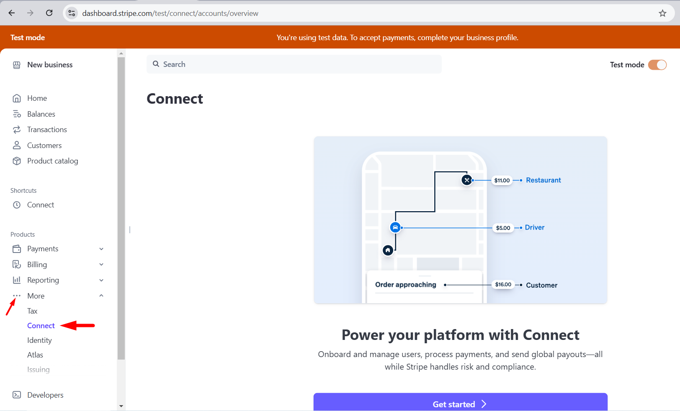
Task: Expand the Payments chevron
Action: point(101,249)
